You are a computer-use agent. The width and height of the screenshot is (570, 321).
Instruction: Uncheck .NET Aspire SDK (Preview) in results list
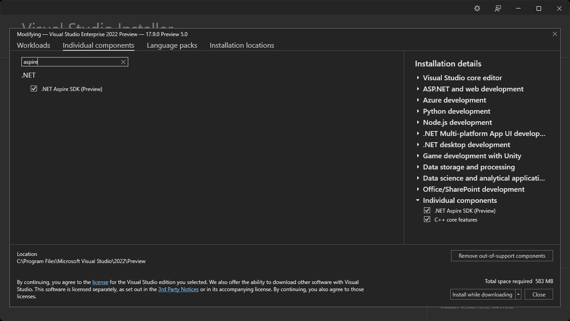34,88
